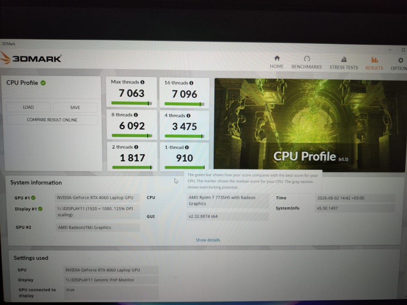The image size is (407, 305).
Task: Click info icon next to 8 threads
Action: (136, 115)
